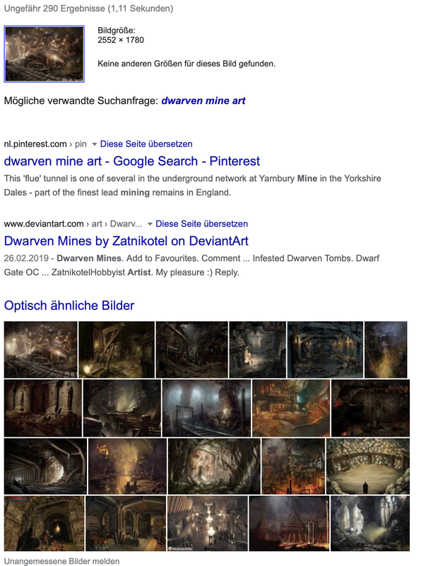
Task: Click 'Diese Seite übersetzen' for the DeviantArt result
Action: [x=201, y=224]
